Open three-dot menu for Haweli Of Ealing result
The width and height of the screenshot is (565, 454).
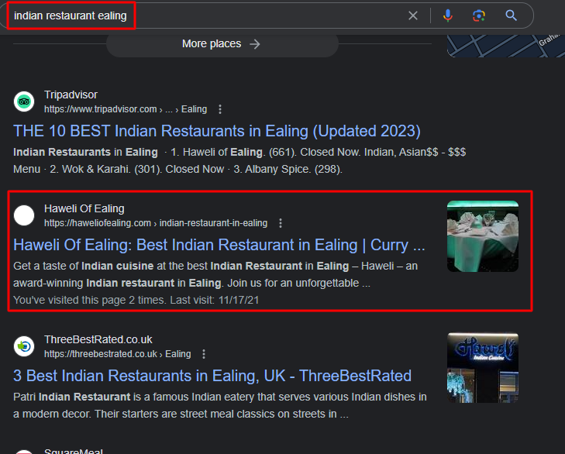click(x=281, y=223)
